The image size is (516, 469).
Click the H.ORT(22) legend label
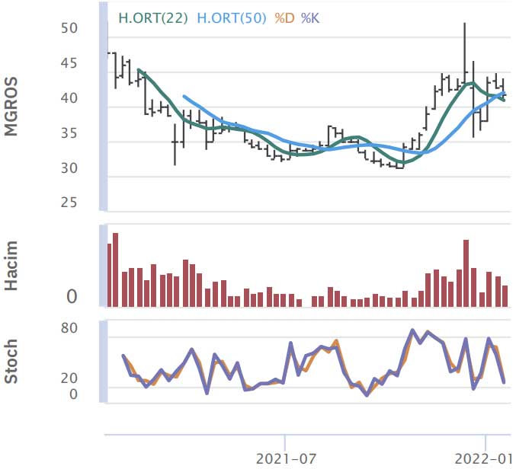coord(153,18)
